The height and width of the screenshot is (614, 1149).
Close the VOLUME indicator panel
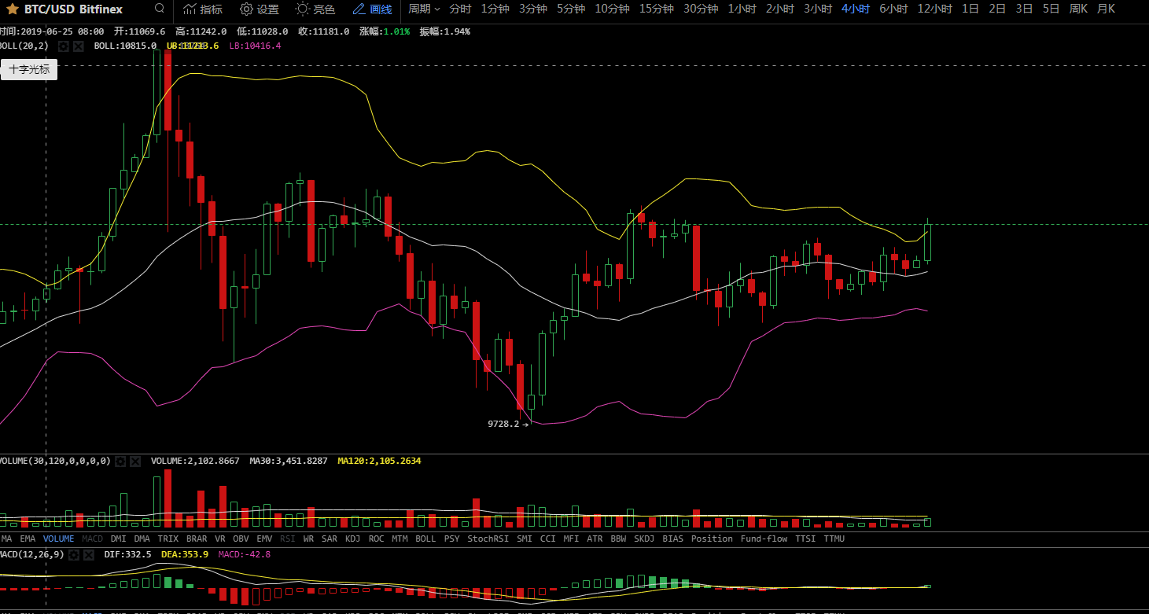pyautogui.click(x=134, y=461)
